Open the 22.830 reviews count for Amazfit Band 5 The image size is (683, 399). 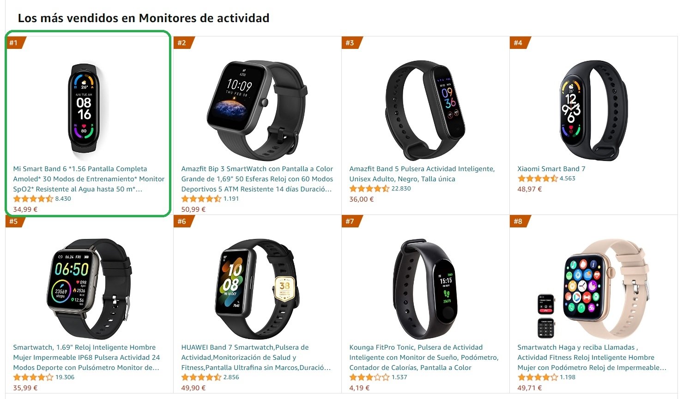(401, 189)
